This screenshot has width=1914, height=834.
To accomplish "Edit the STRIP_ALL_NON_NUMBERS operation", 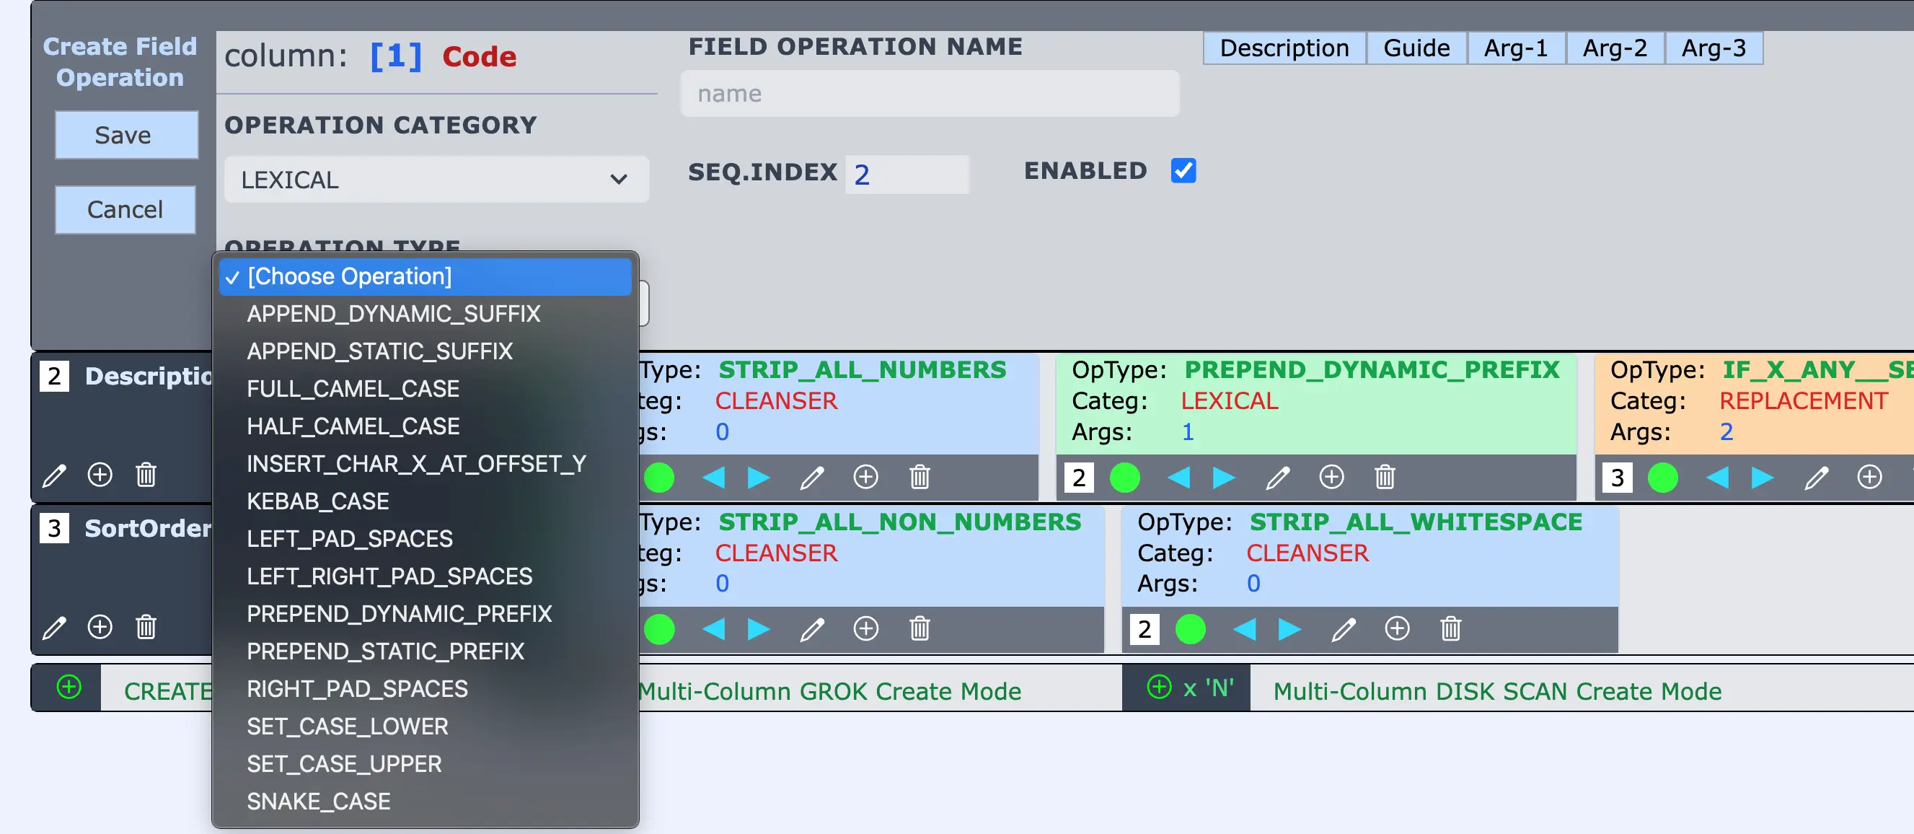I will click(x=812, y=631).
